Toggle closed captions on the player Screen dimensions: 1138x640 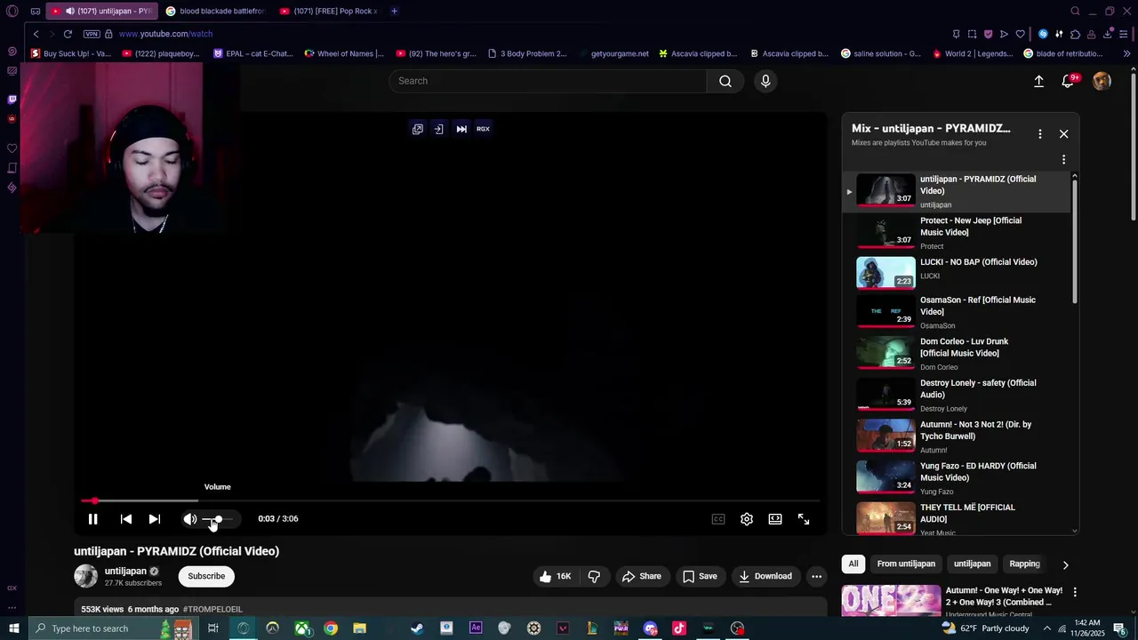(x=718, y=519)
